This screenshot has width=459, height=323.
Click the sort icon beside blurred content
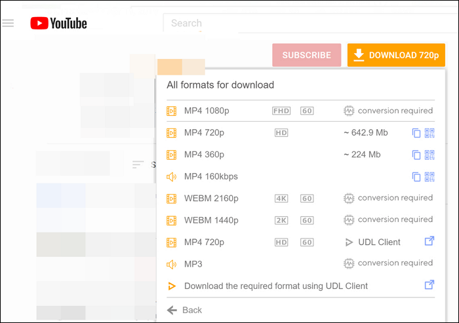138,164
